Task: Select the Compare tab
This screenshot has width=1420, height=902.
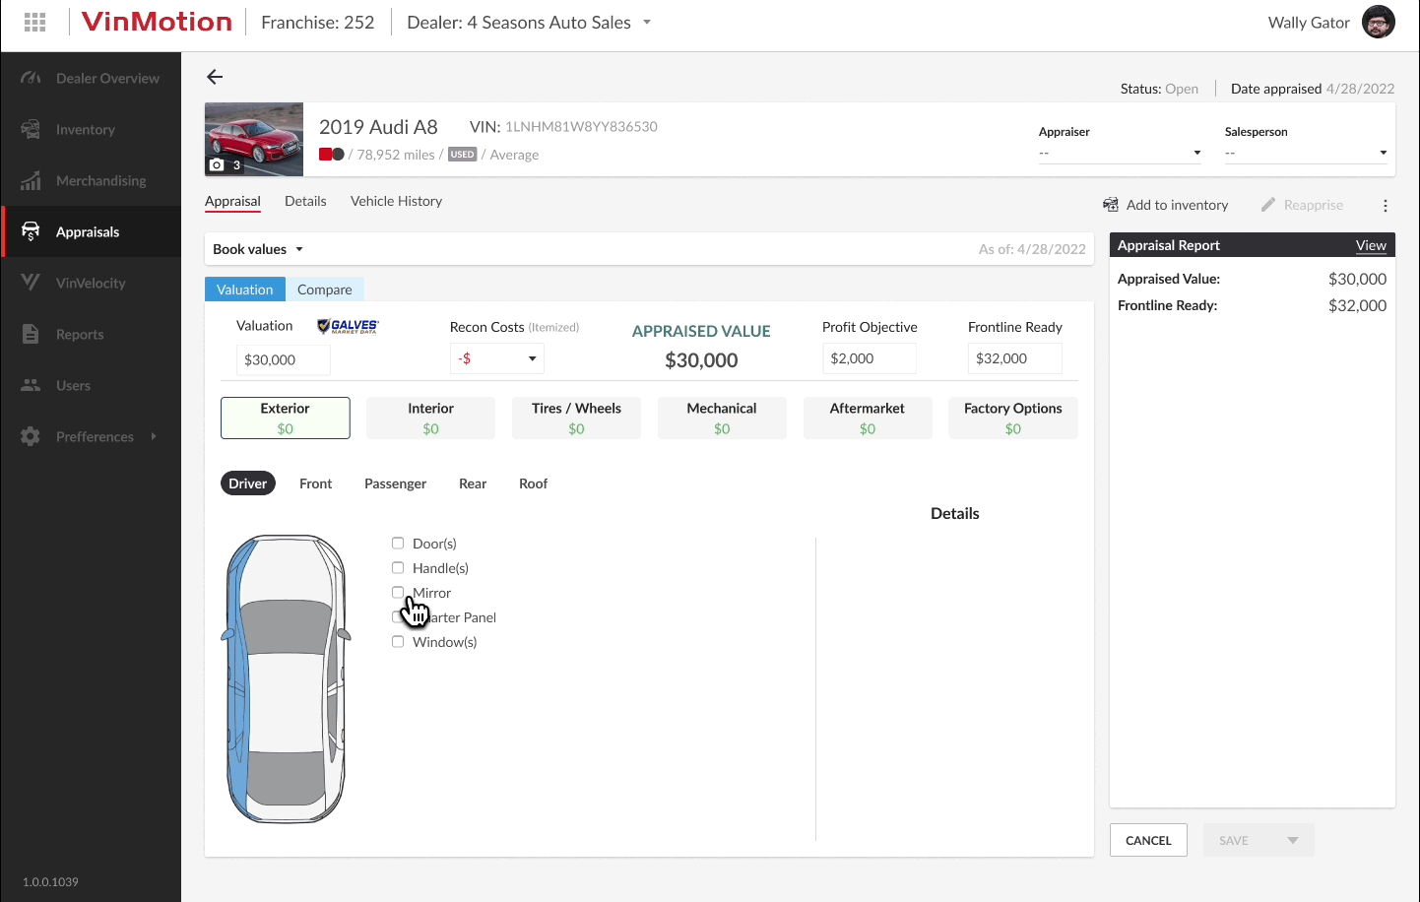Action: pyautogui.click(x=325, y=290)
